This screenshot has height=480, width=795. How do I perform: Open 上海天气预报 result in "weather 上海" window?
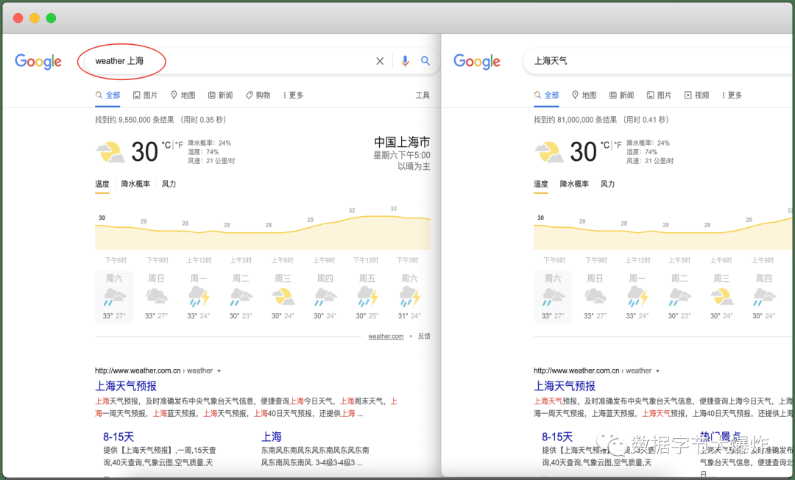(x=126, y=386)
